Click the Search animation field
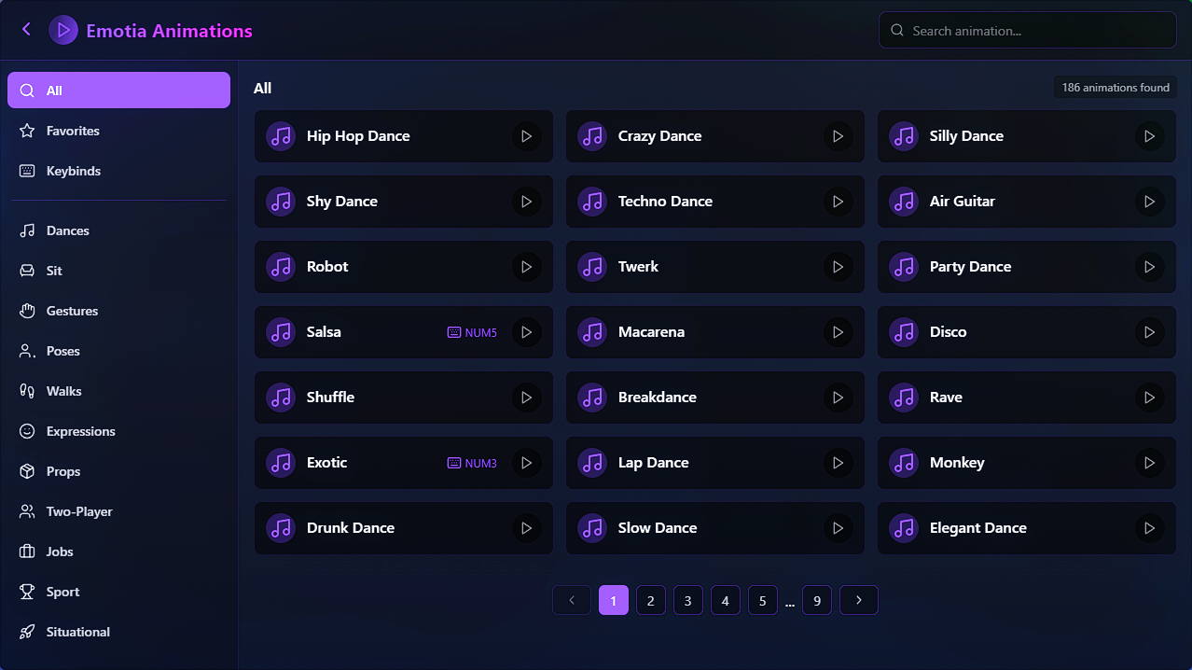The image size is (1192, 670). [1027, 30]
